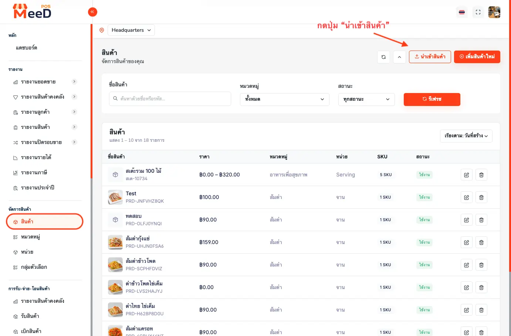The width and height of the screenshot is (511, 336).
Task: Edit the ทดสอบ product
Action: pyautogui.click(x=467, y=220)
